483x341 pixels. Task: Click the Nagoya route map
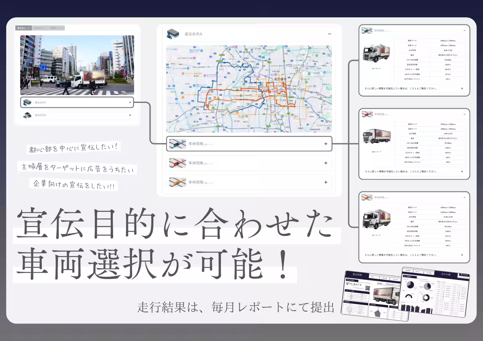click(x=249, y=88)
